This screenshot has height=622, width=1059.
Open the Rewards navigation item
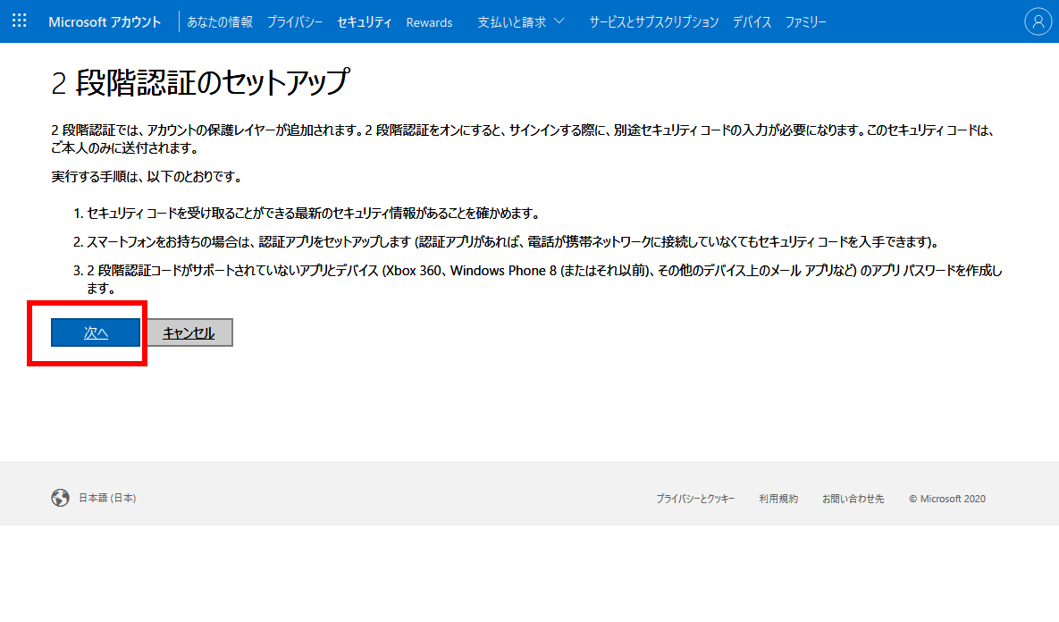pos(429,22)
